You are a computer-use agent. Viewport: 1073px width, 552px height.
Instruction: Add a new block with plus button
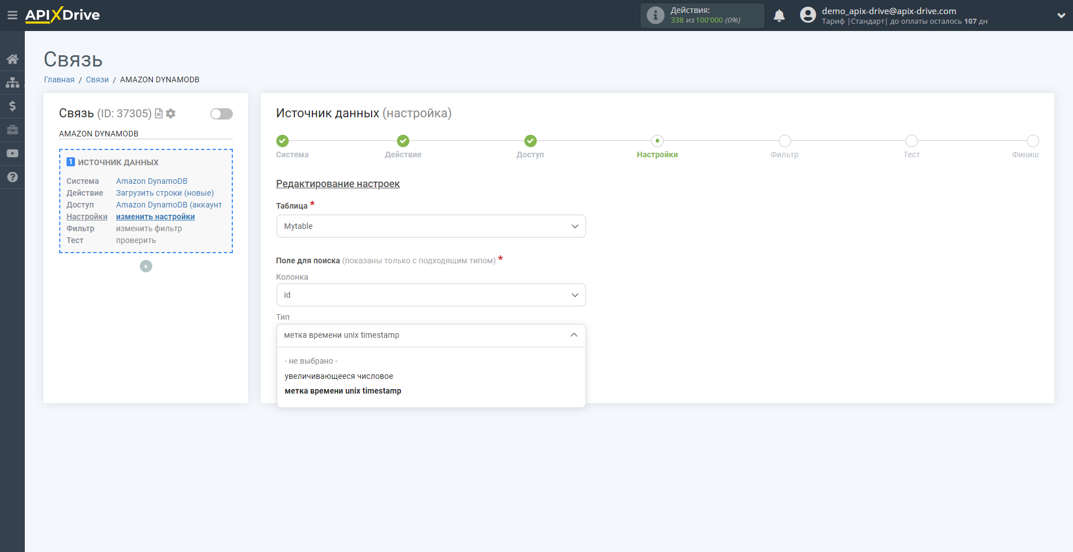tap(146, 266)
